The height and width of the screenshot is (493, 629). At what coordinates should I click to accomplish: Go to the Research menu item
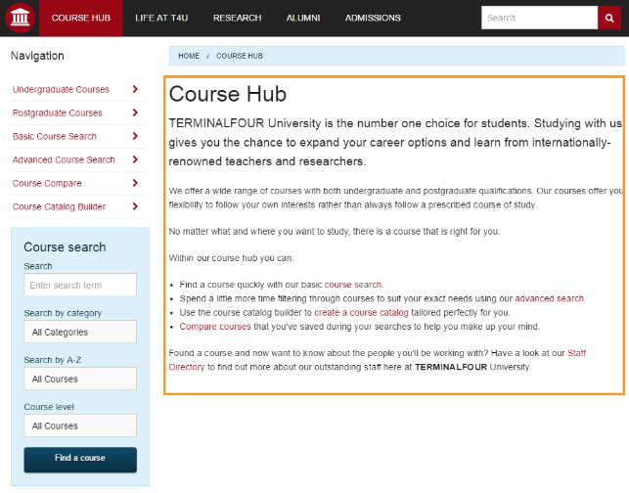pos(237,18)
